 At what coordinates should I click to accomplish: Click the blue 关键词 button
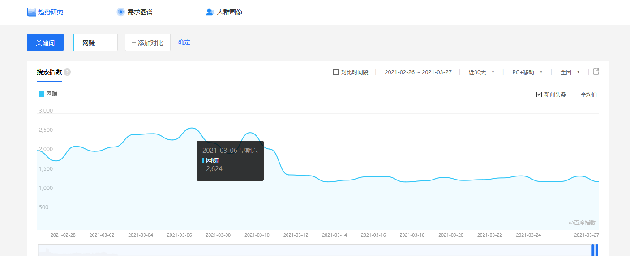45,42
